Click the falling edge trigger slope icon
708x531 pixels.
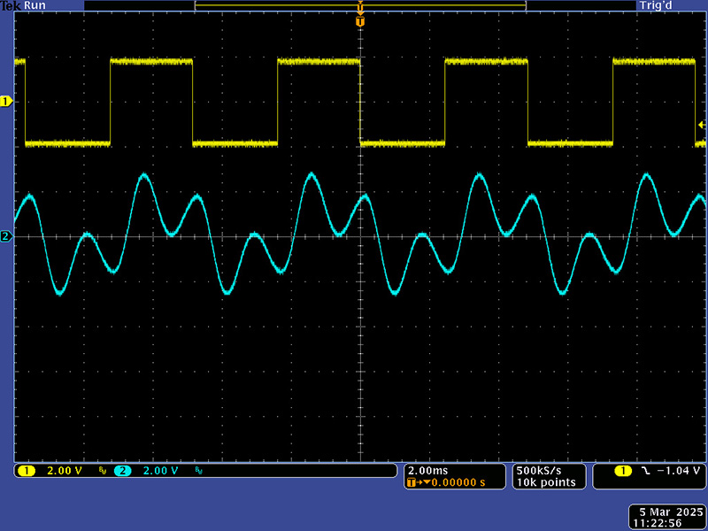pos(645,471)
